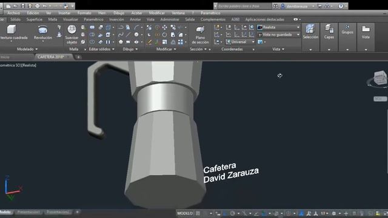Expand the Modificar panel arrow

point(175,49)
